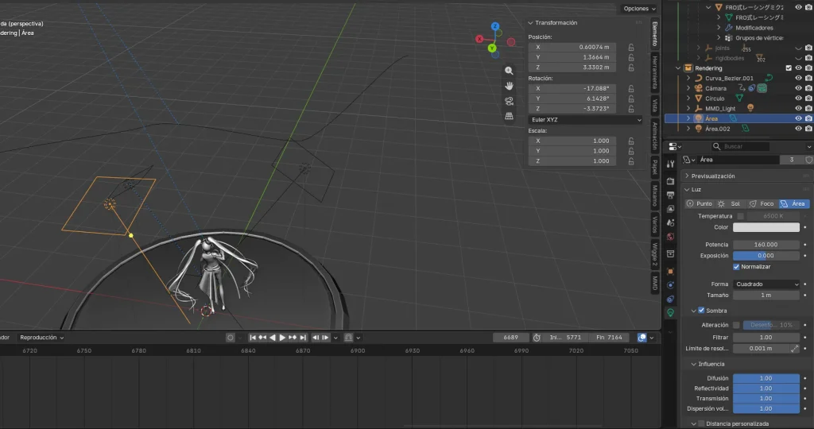Click the Exposición slider
This screenshot has width=814, height=429.
pyautogui.click(x=766, y=256)
